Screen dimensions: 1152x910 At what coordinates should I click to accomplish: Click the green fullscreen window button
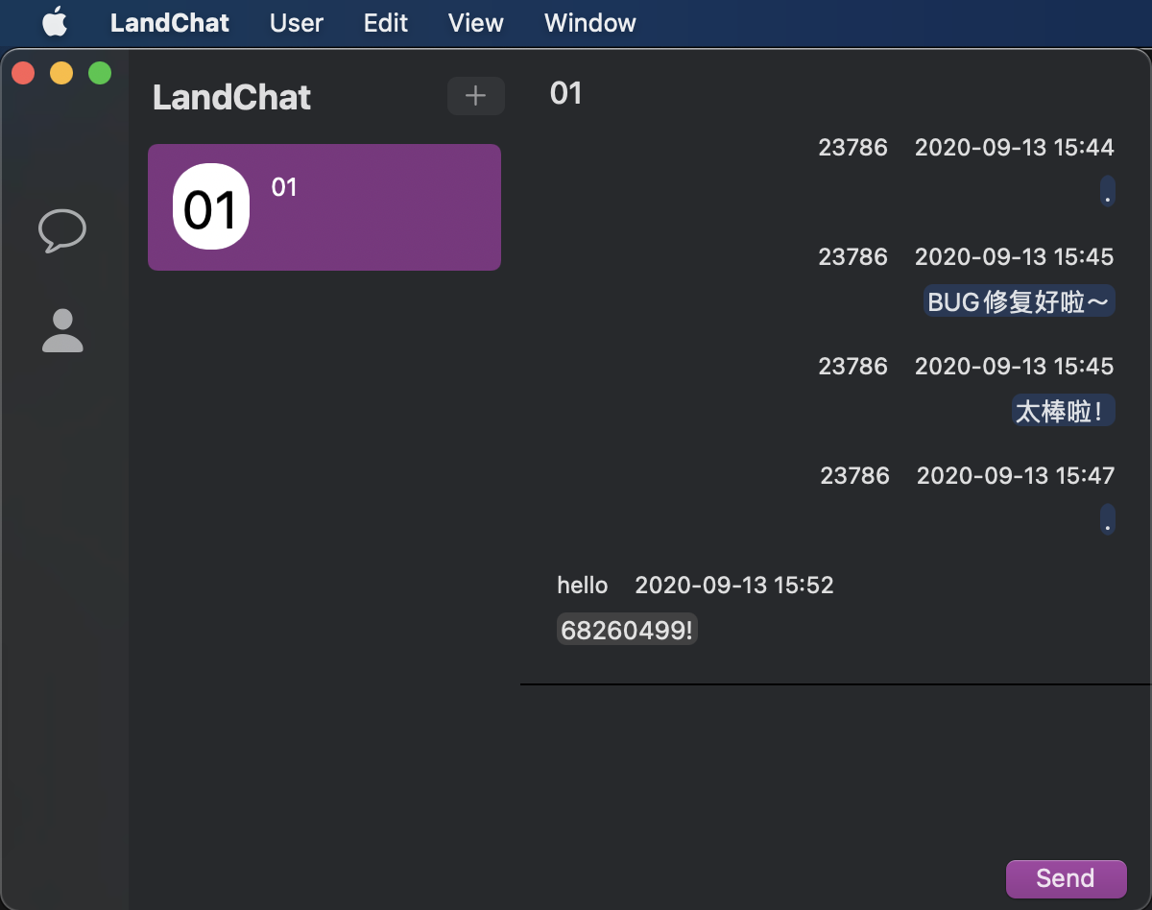coord(100,73)
